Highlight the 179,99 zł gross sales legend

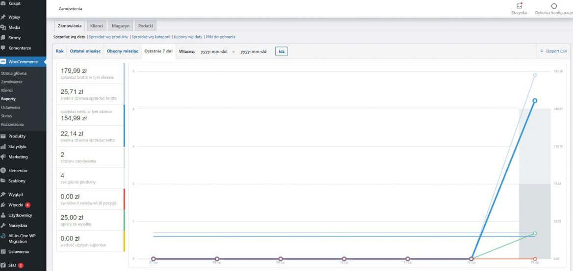91,73
